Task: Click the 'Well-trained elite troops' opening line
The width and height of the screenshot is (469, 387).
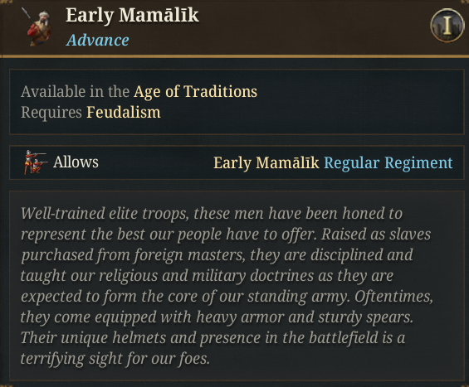Action: (x=212, y=214)
